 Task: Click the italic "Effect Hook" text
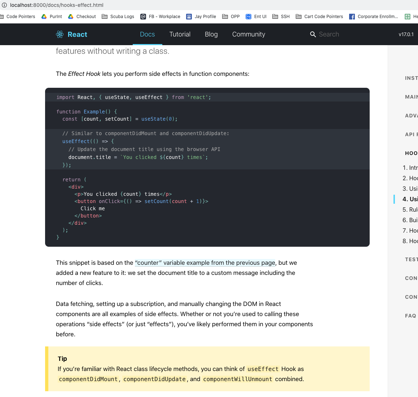click(x=84, y=74)
